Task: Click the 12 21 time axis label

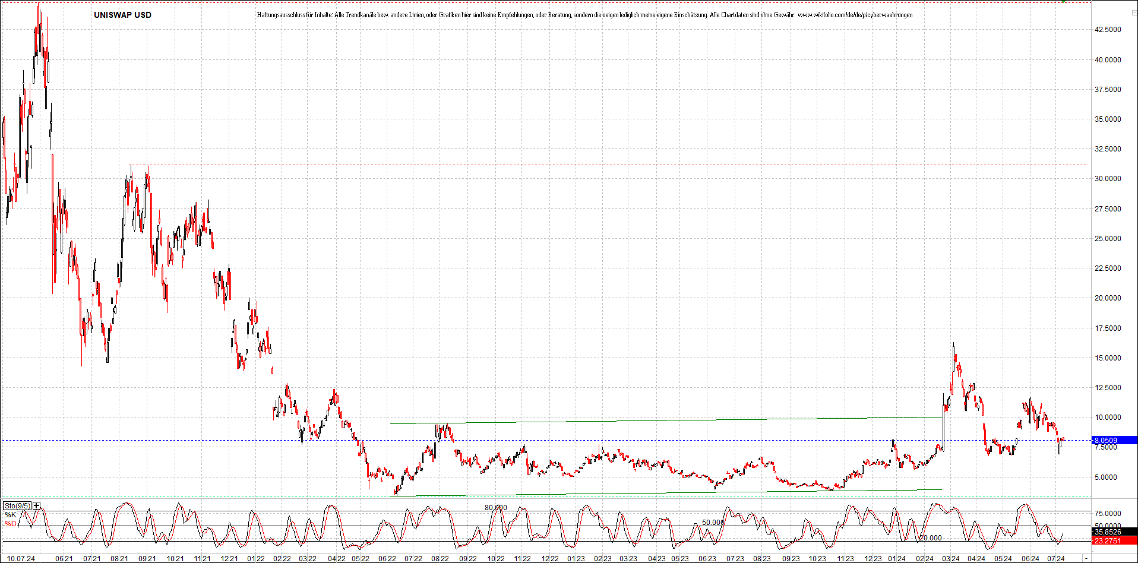Action: tap(229, 559)
